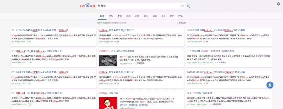Viewport: 283px width, 109px height.
Task: Click snippet text starting 游客,请登录
Action: coord(228,58)
